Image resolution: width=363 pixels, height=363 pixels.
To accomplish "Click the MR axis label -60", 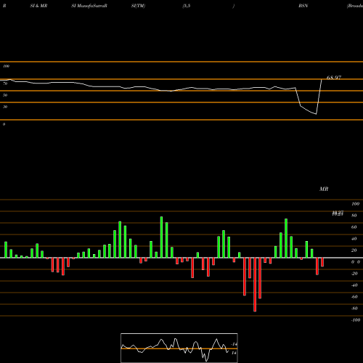I will coord(354,297).
